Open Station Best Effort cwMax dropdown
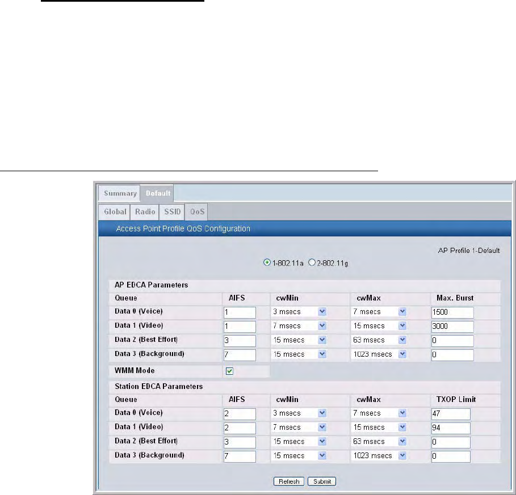The height and width of the screenshot is (495, 516). tap(379, 442)
